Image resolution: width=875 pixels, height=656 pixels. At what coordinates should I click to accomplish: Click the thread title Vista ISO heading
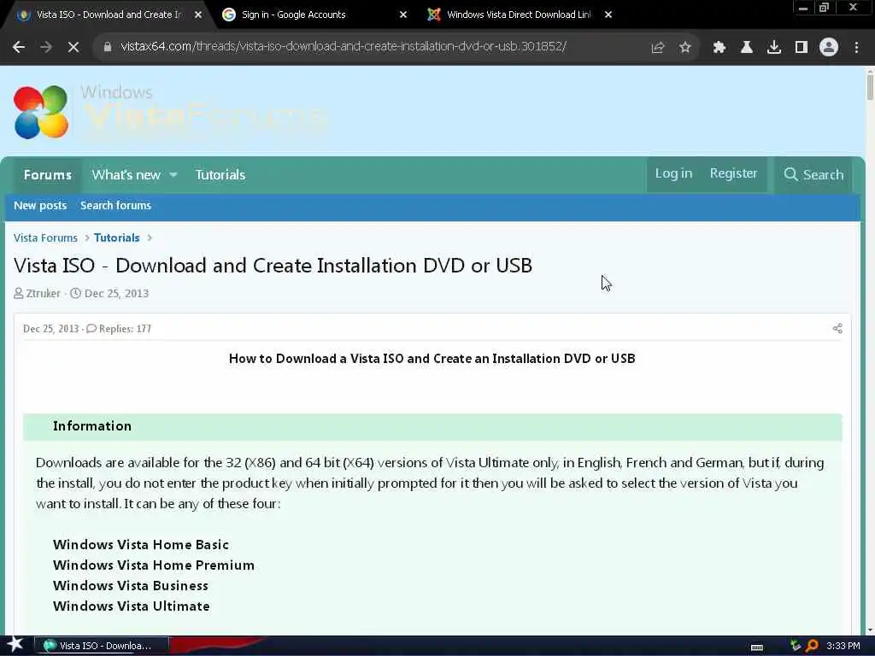(x=273, y=266)
